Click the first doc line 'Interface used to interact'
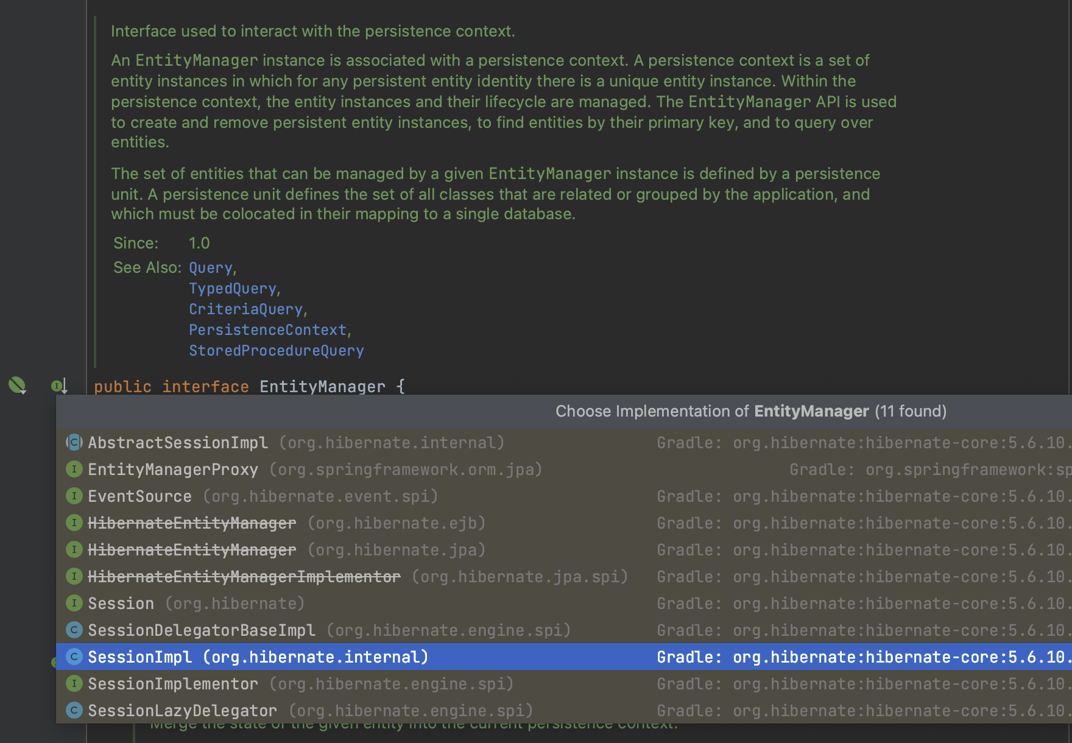This screenshot has width=1072, height=743. pyautogui.click(x=313, y=31)
